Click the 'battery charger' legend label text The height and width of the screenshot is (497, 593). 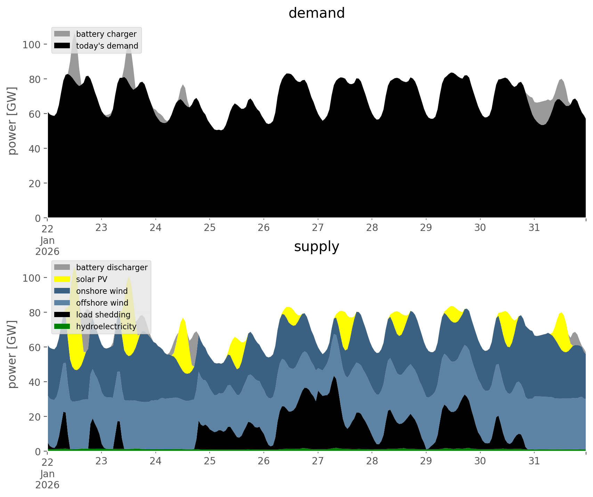tap(106, 34)
